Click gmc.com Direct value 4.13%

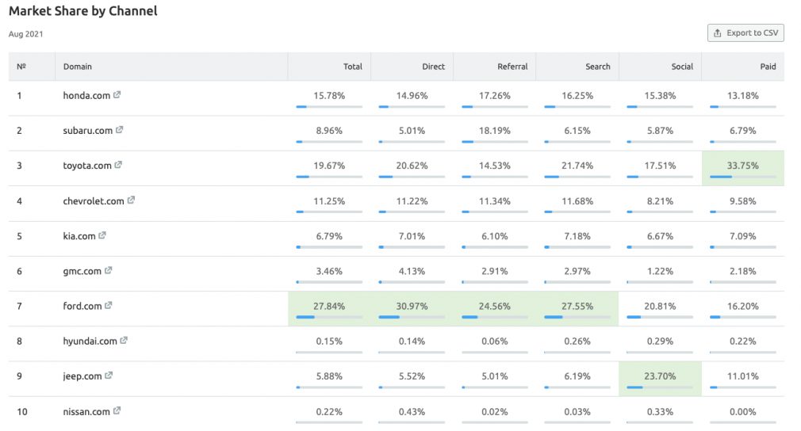(x=412, y=271)
